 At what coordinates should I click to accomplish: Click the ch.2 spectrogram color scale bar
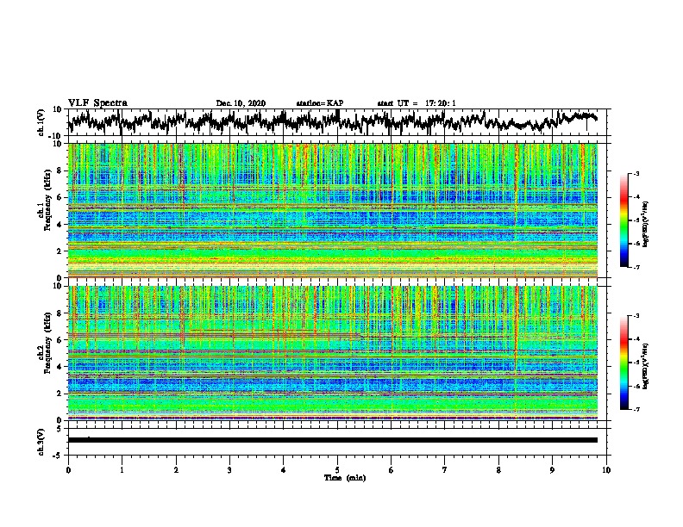point(623,363)
